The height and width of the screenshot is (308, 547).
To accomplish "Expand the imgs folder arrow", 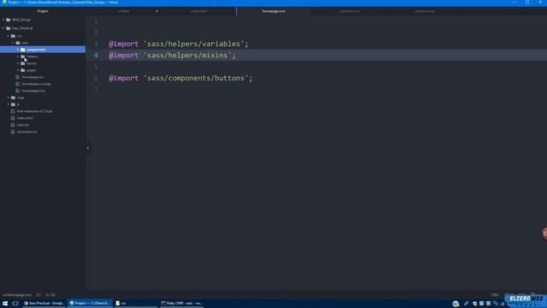I will click(x=9, y=98).
